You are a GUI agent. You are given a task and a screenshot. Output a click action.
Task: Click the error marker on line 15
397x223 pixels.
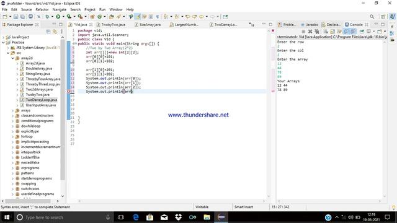[x=69, y=91]
